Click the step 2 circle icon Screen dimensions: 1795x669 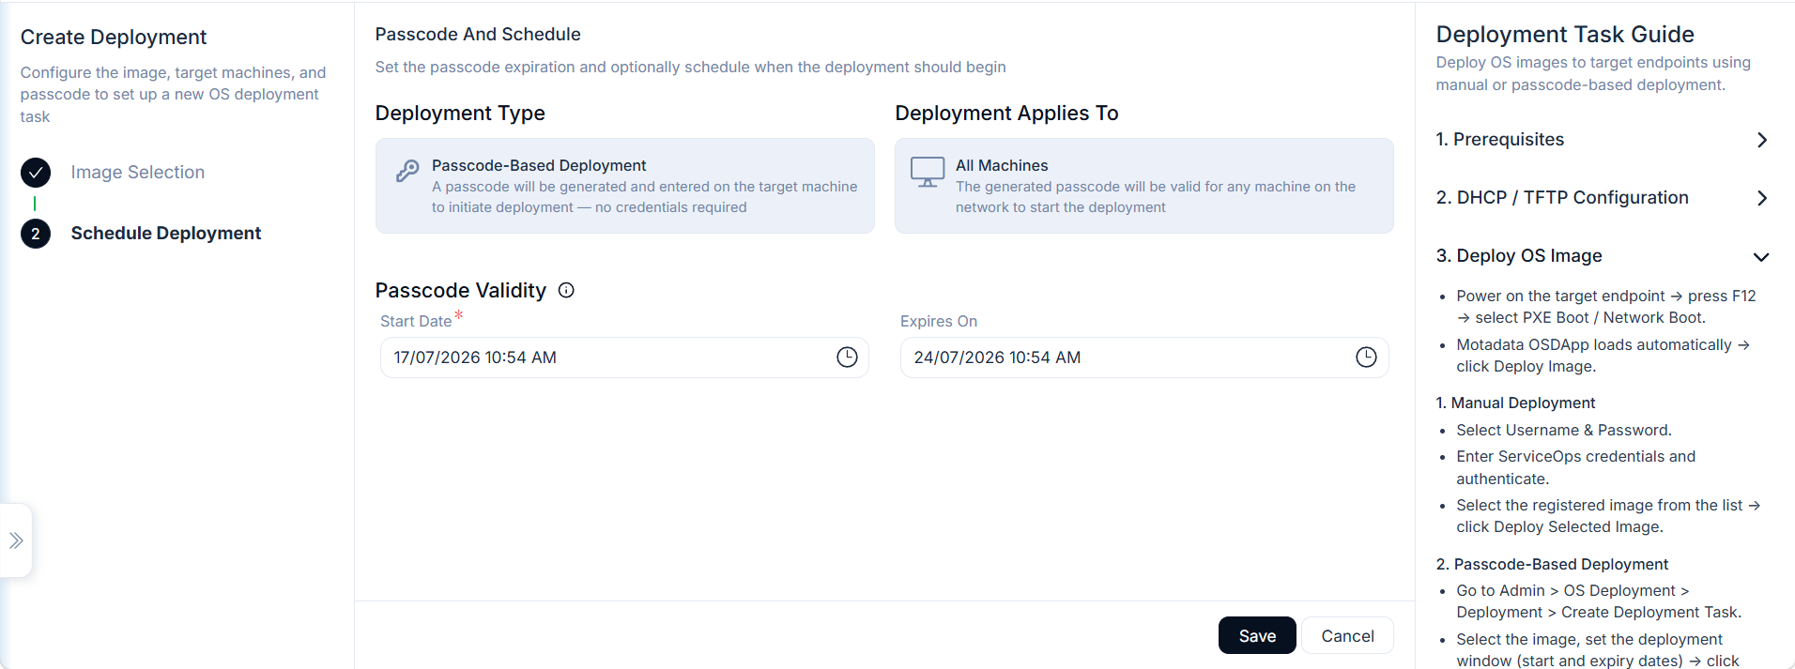36,234
